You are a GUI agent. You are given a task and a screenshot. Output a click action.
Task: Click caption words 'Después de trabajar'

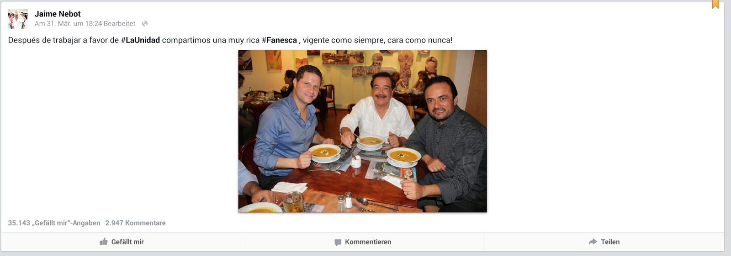pos(44,40)
